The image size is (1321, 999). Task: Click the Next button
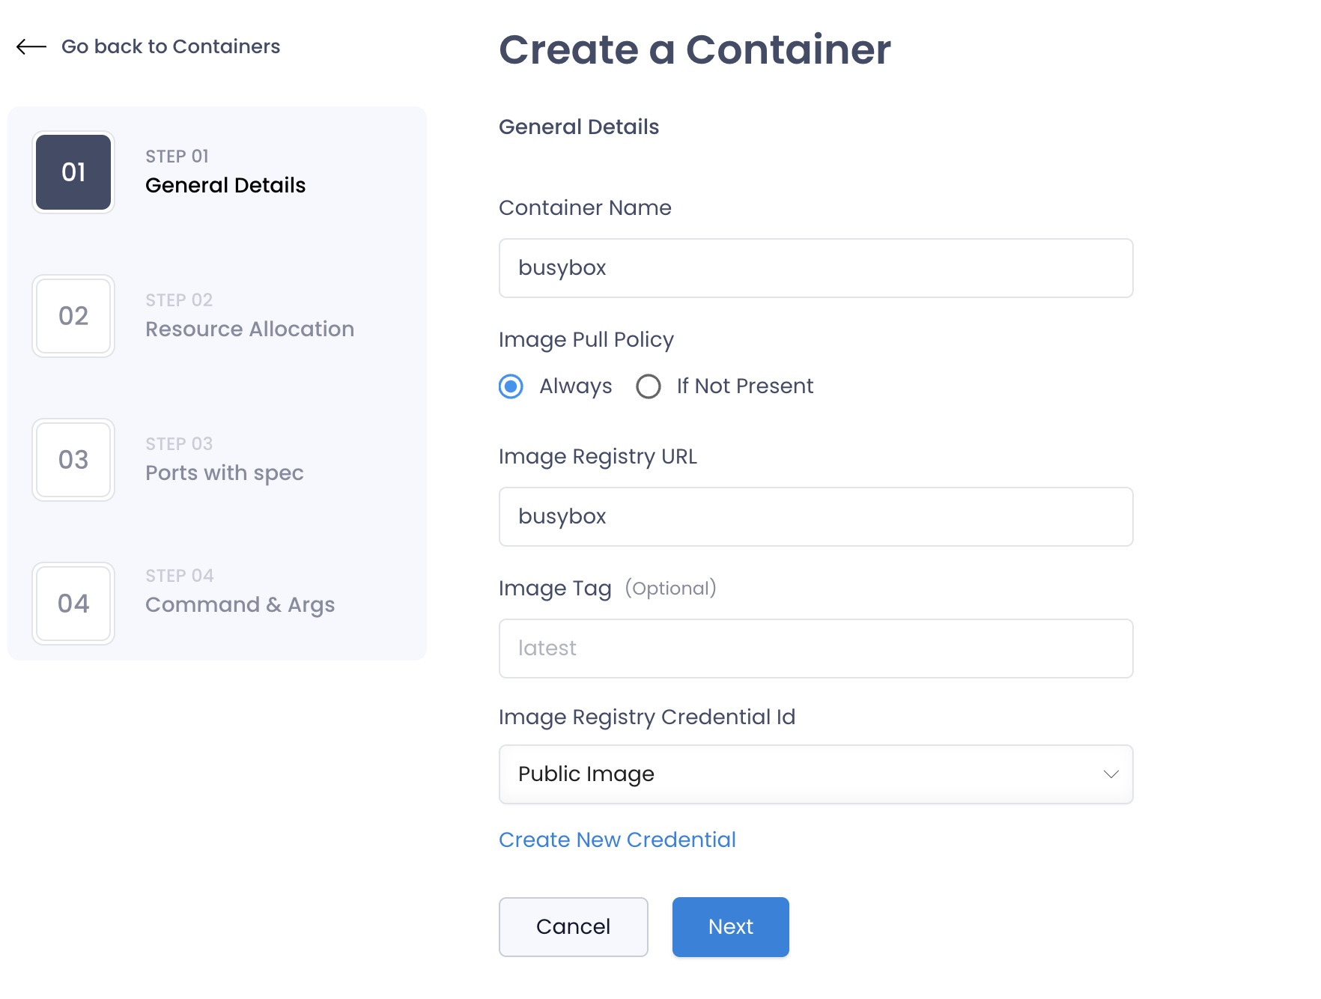tap(731, 927)
